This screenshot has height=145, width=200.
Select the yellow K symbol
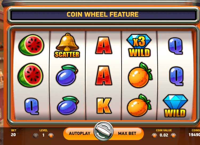pyautogui.click(x=104, y=106)
